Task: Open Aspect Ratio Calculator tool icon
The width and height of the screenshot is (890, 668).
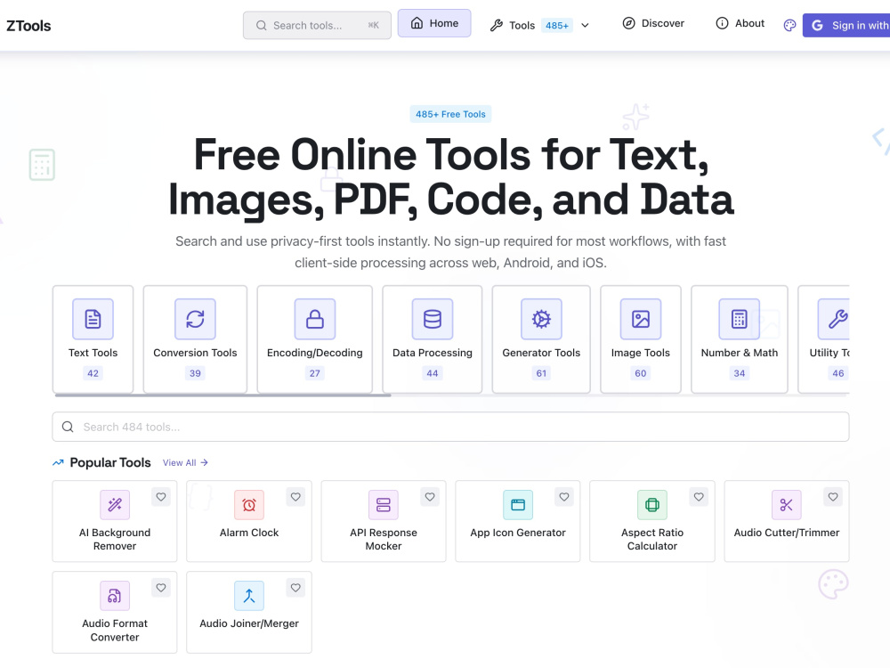Action: [652, 504]
